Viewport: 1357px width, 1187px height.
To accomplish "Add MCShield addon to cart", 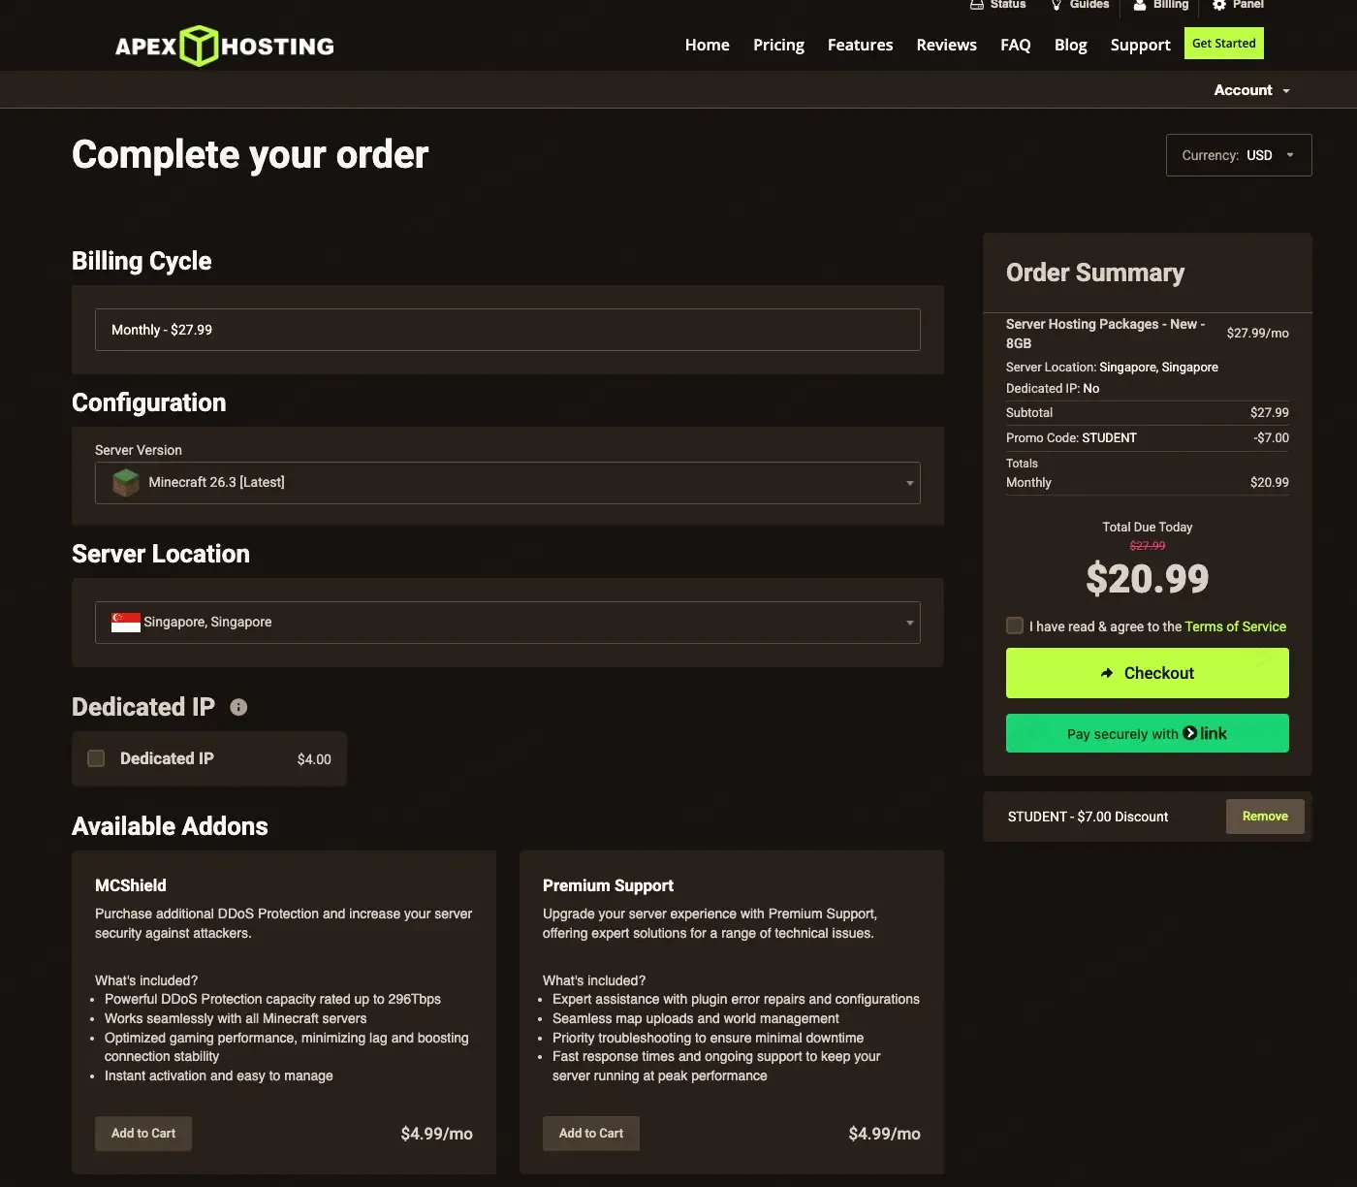I will click(x=143, y=1134).
